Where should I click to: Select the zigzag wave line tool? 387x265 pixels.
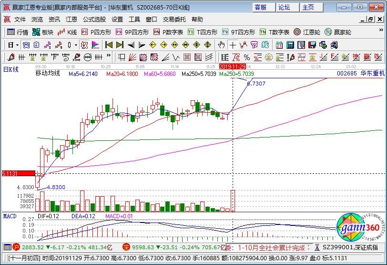click(176, 57)
